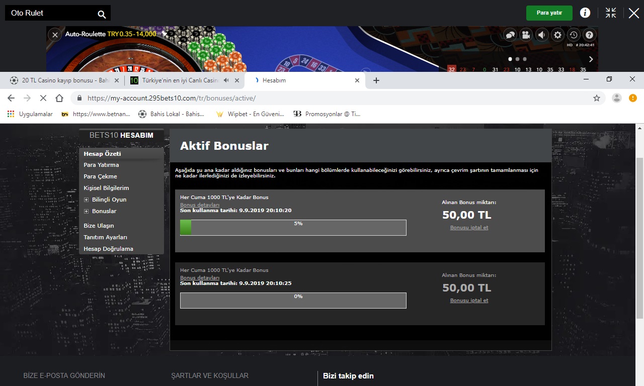Exit fullscreen using the collapse arrows icon
This screenshot has width=644, height=386.
[x=611, y=13]
